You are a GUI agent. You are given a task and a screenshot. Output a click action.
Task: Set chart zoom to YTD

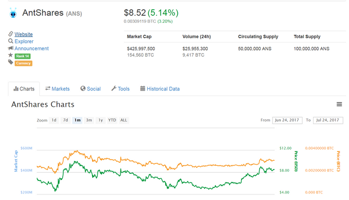pyautogui.click(x=112, y=120)
